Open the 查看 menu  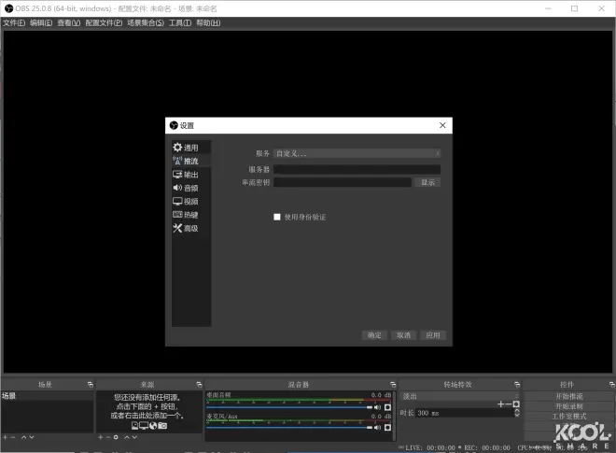69,22
